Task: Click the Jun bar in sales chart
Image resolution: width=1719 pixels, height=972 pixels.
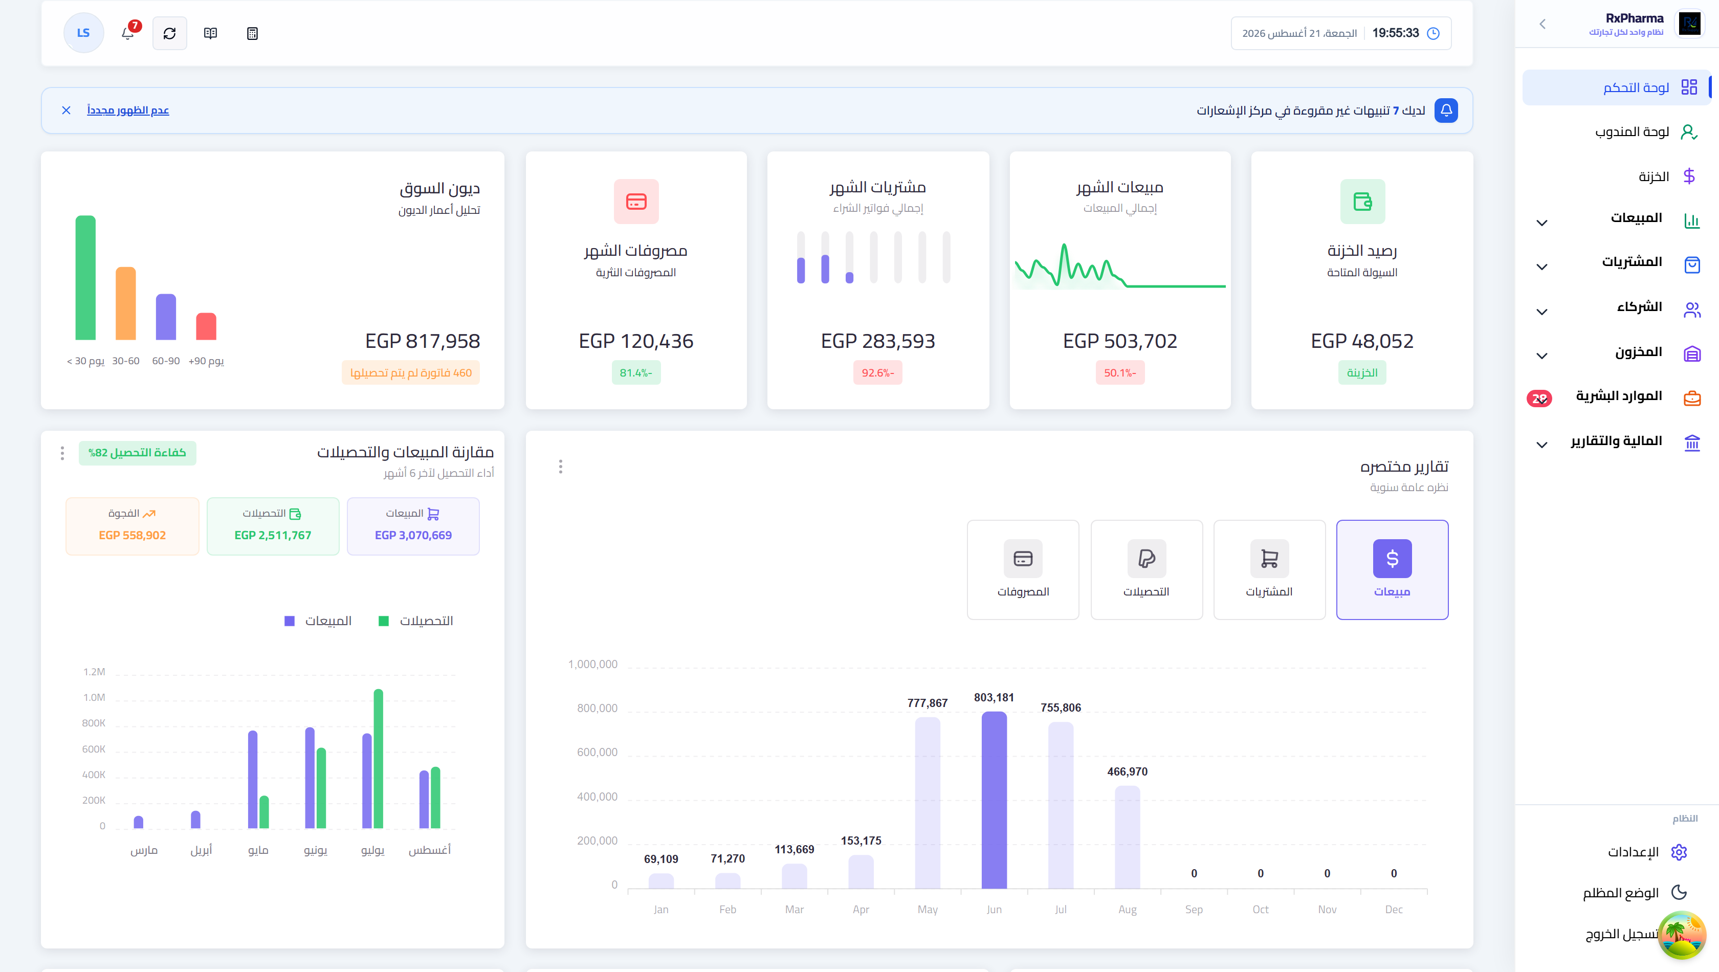Action: (994, 799)
